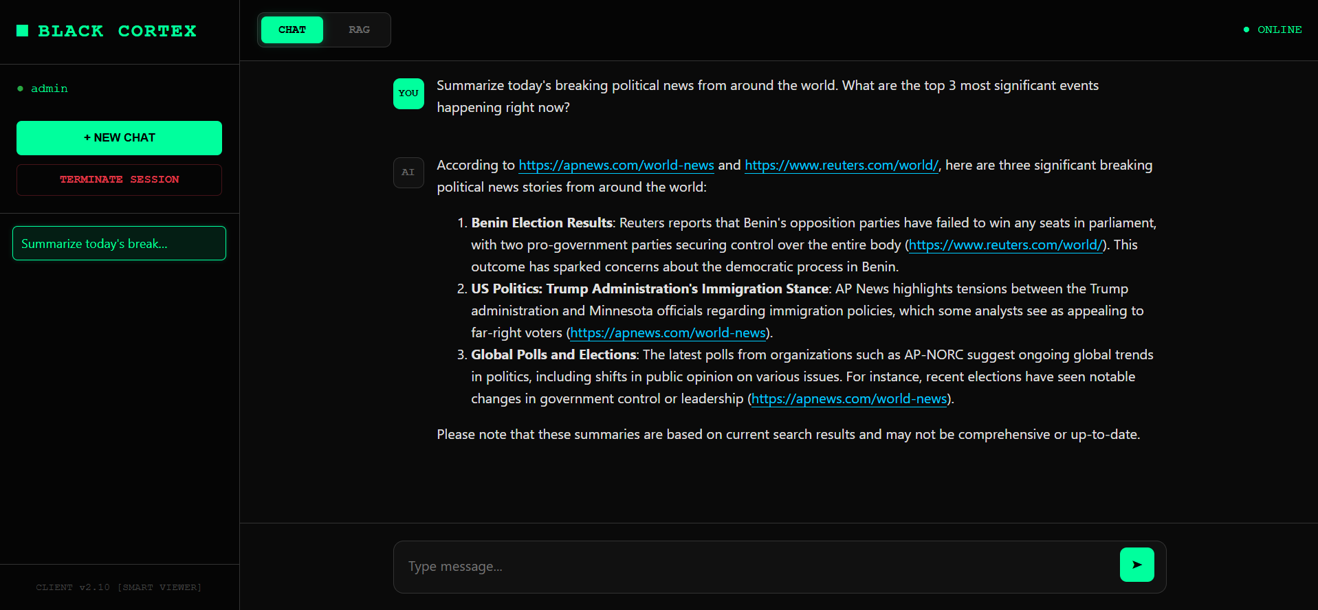Open the 'Summarize today's break...' conversation
1318x610 pixels.
coord(119,244)
